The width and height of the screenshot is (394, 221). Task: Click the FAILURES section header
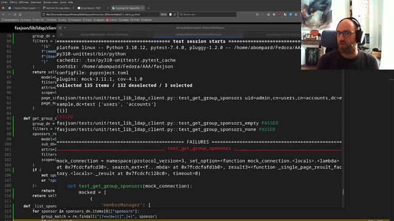(198, 142)
